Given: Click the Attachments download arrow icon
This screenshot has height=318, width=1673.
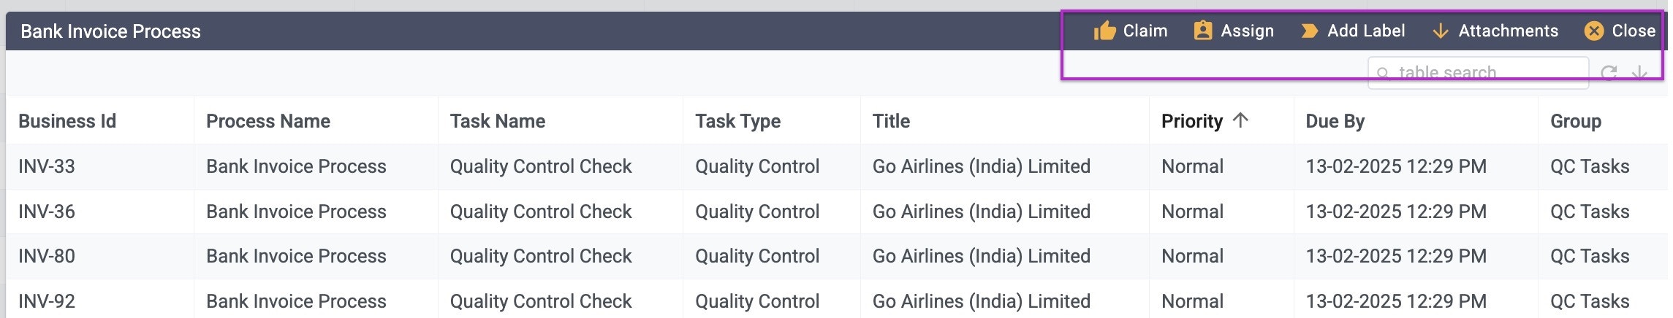Looking at the screenshot, I should (1440, 31).
